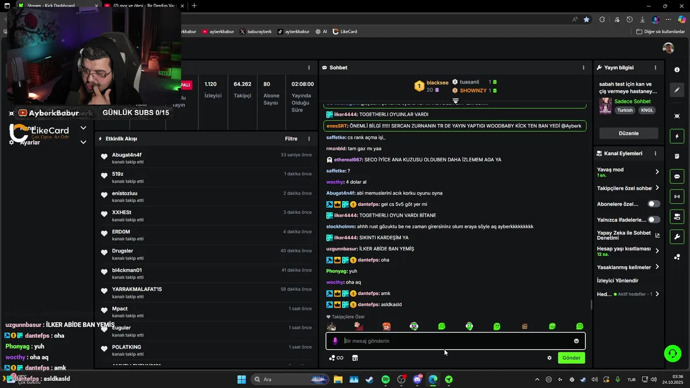Expand Yasaklanmış kelimeler option
This screenshot has width=690, height=388.
[657, 267]
